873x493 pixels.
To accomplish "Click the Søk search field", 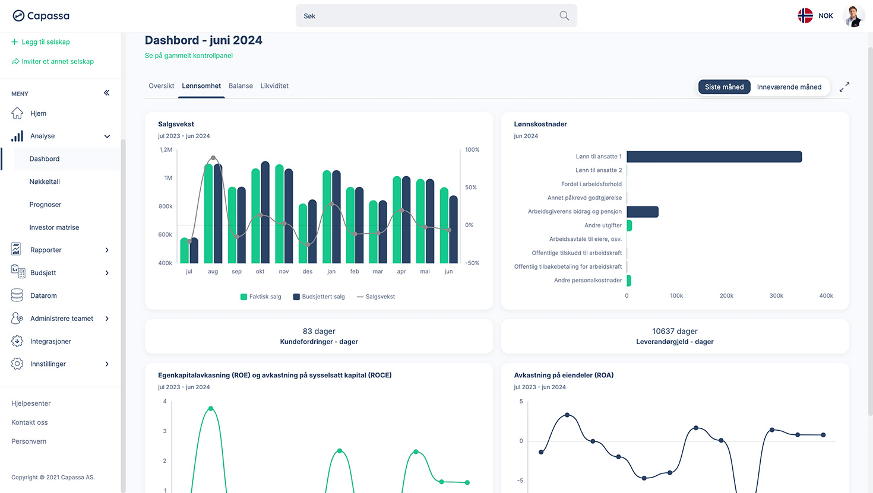I will [x=428, y=16].
